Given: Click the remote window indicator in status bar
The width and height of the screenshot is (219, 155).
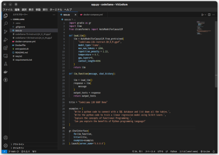Looking at the screenshot, I should click(x=4, y=151).
